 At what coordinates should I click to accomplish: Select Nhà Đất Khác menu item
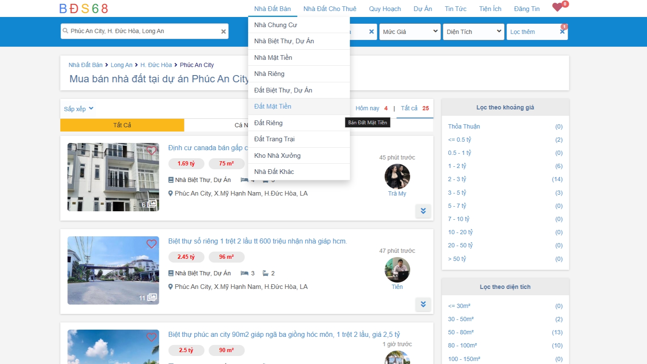tap(299, 172)
